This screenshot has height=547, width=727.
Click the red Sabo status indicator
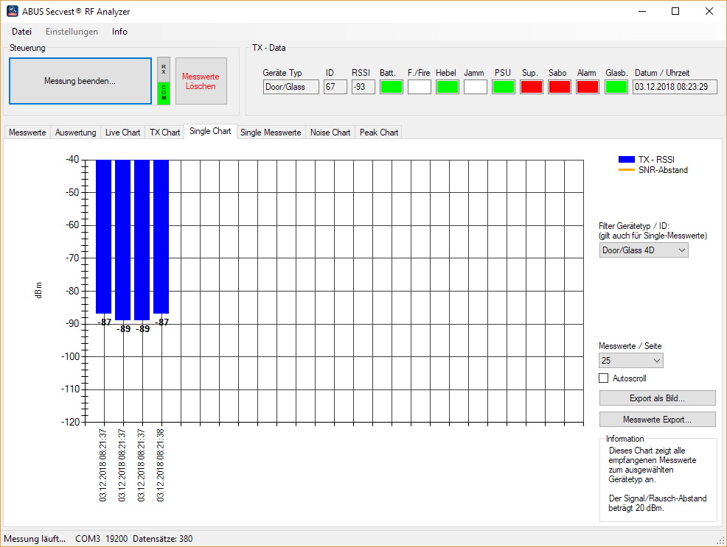pos(560,87)
